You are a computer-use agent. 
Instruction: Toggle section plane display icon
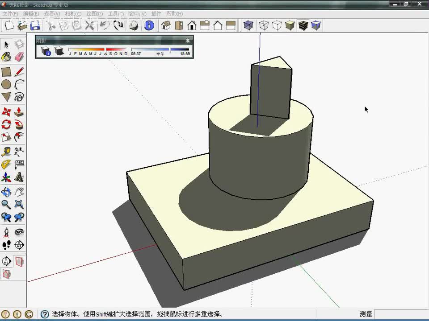tap(19, 261)
